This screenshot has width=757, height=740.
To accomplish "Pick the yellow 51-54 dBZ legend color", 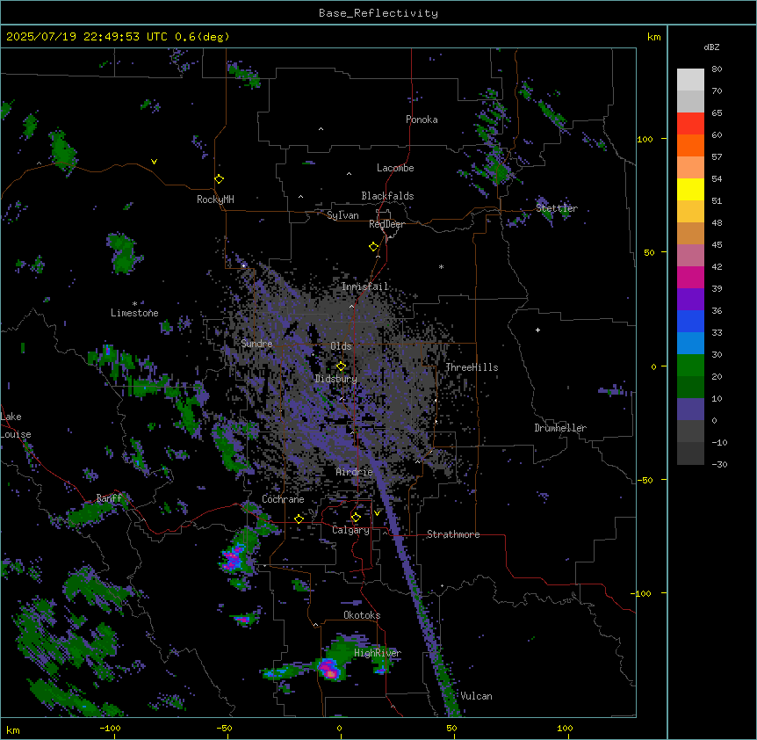I will (690, 190).
